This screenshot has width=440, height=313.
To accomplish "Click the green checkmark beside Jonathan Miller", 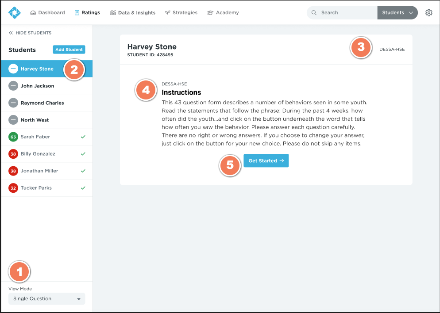I will (x=83, y=171).
